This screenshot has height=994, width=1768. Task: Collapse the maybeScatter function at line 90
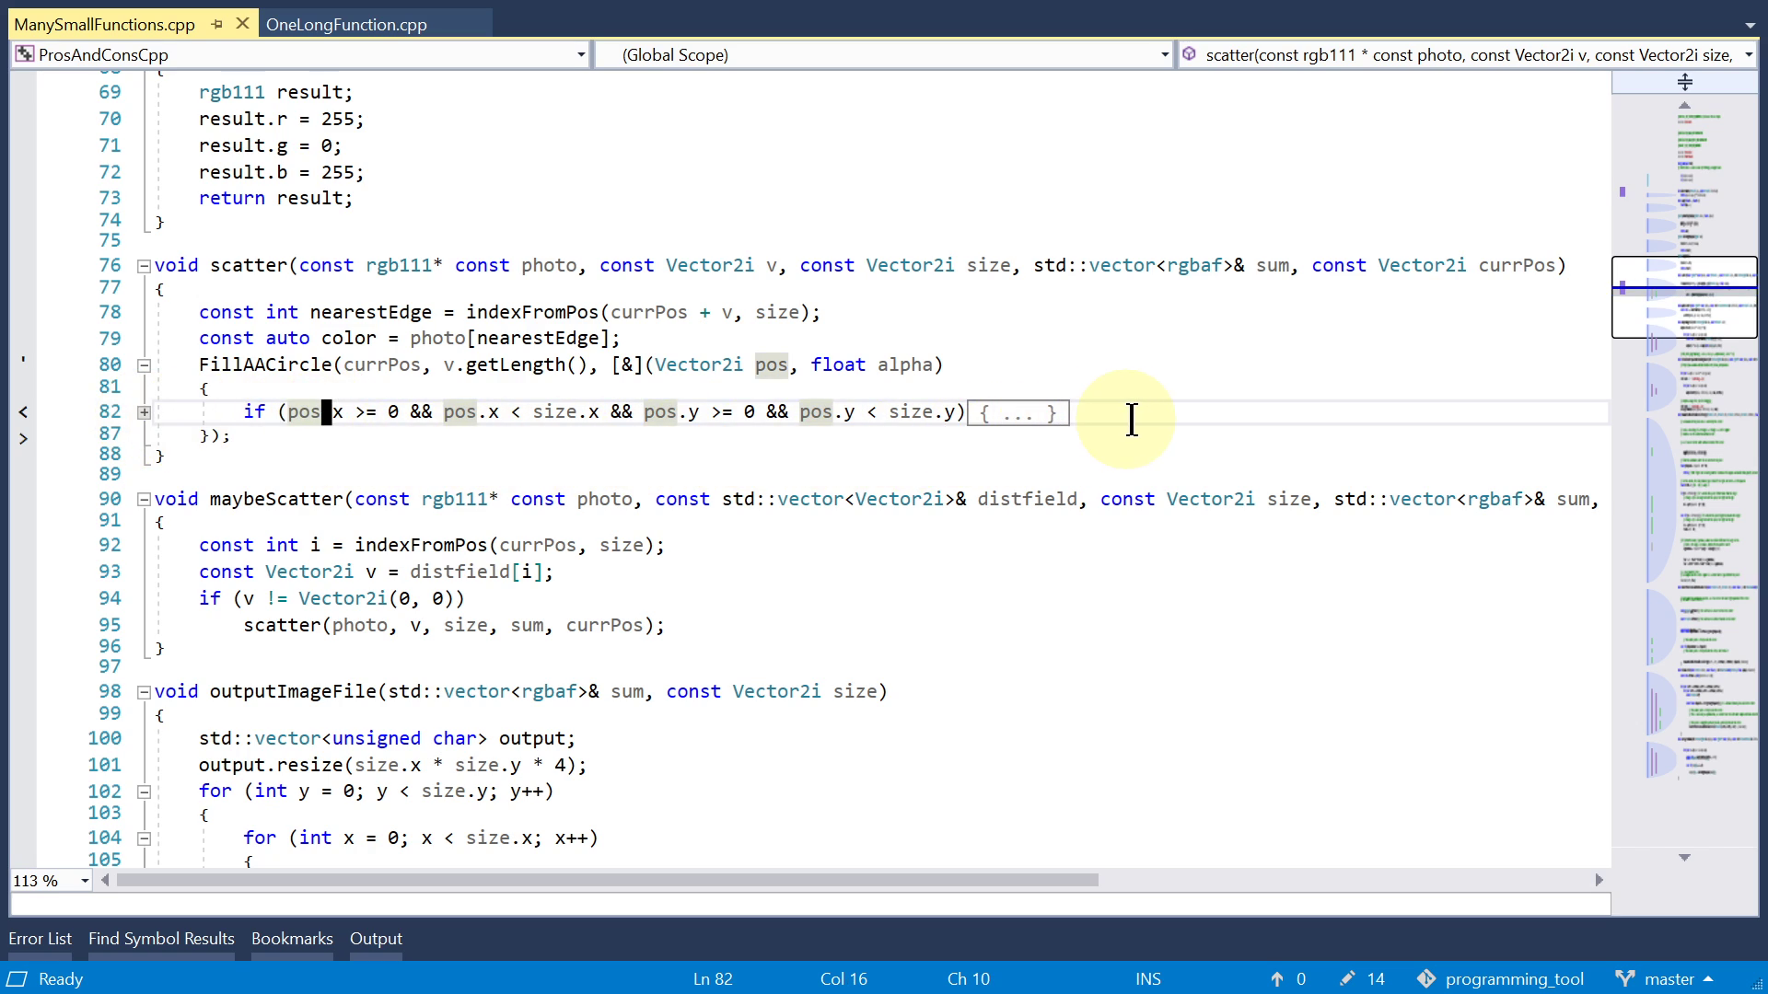pos(144,500)
